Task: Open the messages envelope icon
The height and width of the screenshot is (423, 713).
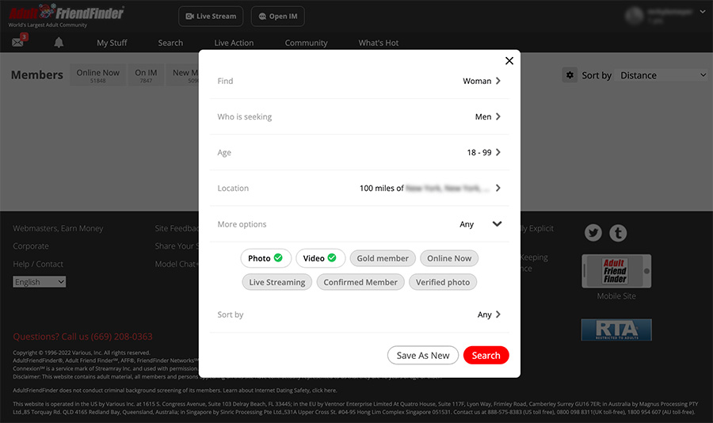Action: (18, 42)
